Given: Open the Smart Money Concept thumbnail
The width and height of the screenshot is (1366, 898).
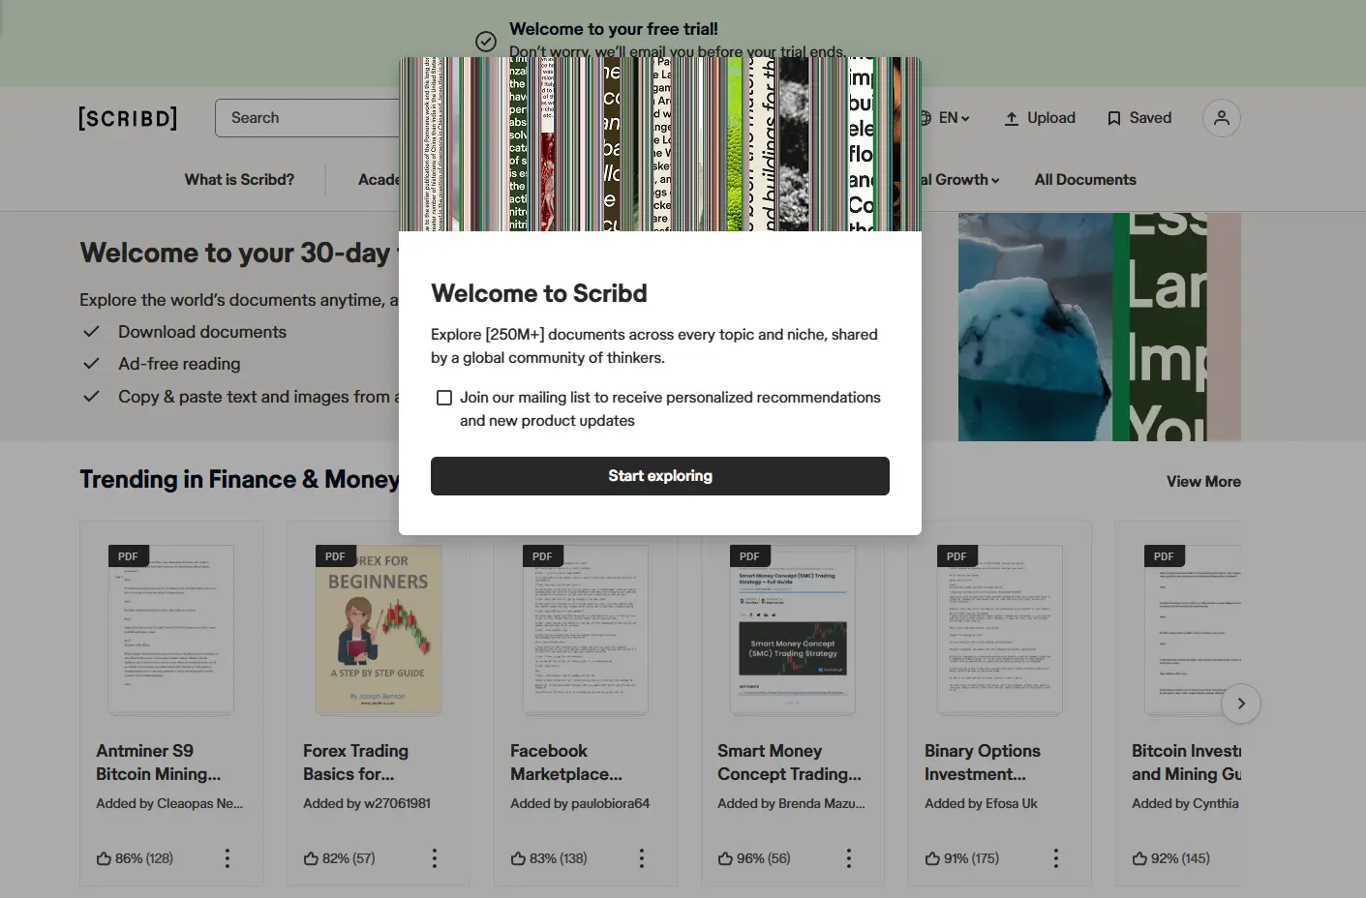Looking at the screenshot, I should [793, 630].
